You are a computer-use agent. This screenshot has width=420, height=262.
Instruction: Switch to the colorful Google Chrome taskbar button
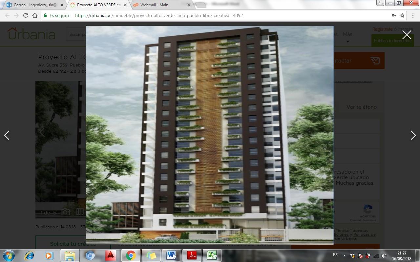point(131,255)
